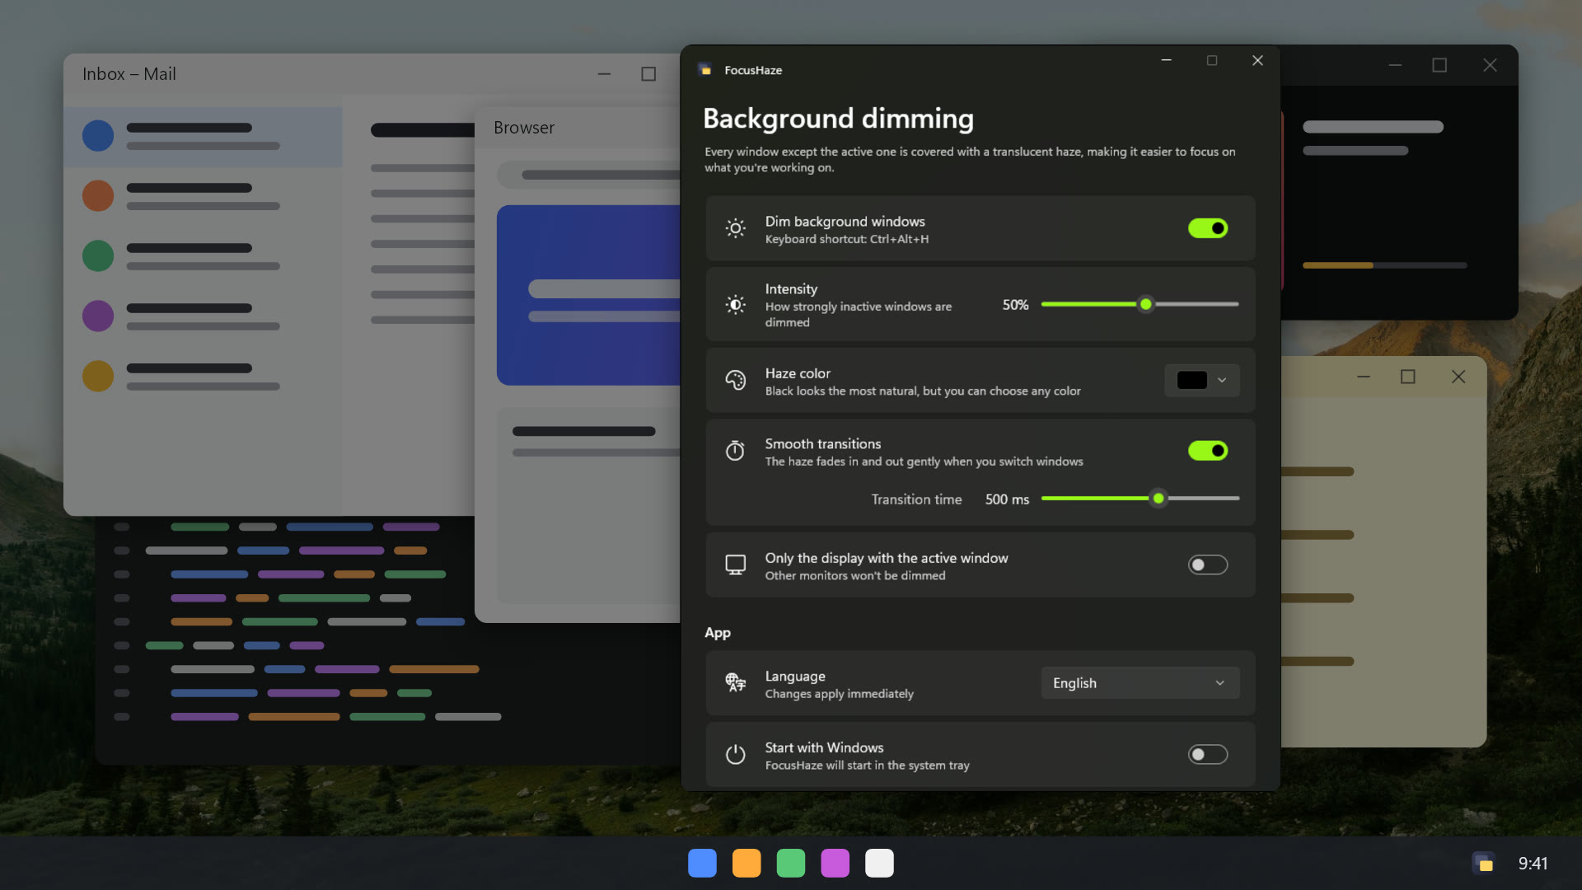1582x890 pixels.
Task: Disable the Smooth transitions switch
Action: click(x=1208, y=451)
